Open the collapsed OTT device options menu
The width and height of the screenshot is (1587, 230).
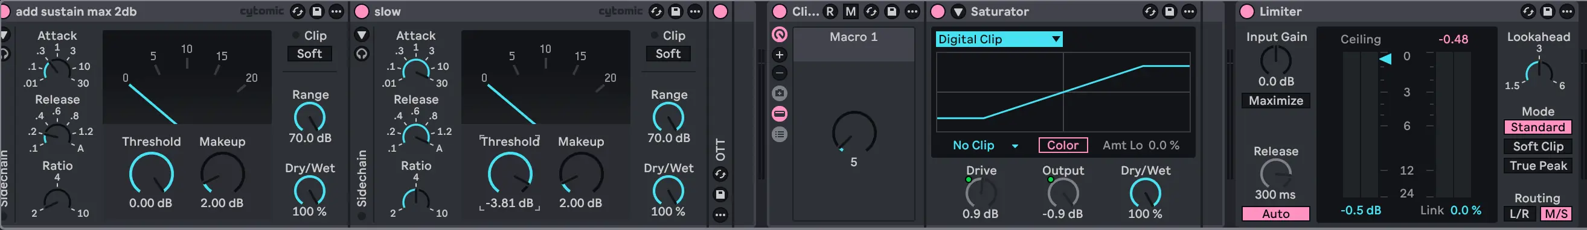tap(720, 215)
